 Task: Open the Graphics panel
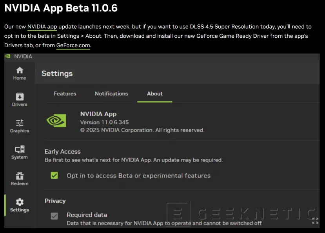click(19, 126)
